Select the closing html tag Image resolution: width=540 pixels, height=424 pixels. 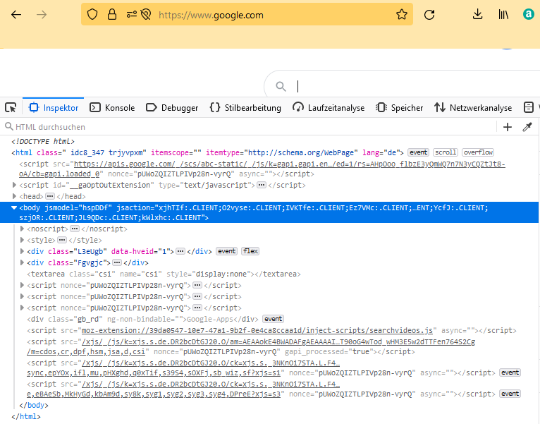tap(26, 416)
